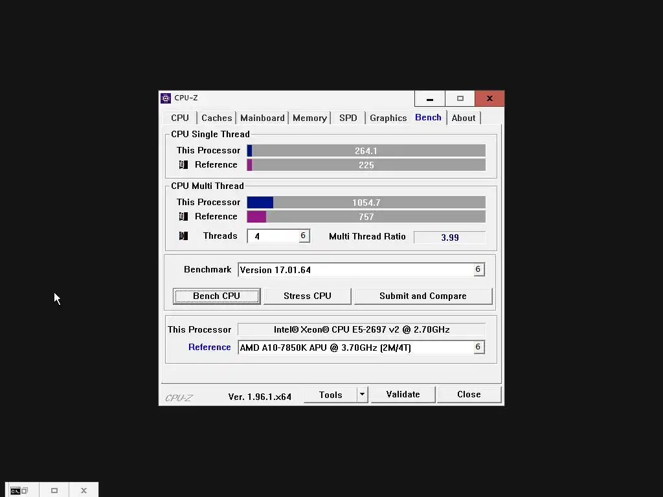Open the Threads count dropdown

[x=303, y=236]
